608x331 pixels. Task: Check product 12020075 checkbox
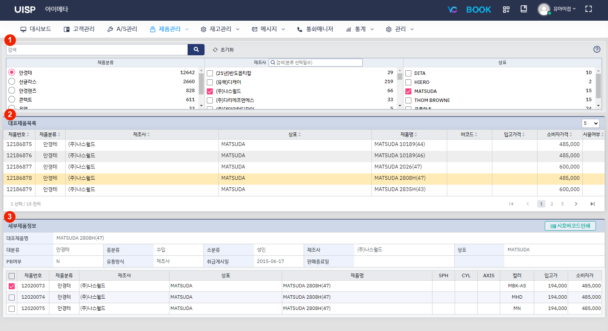pyautogui.click(x=12, y=309)
